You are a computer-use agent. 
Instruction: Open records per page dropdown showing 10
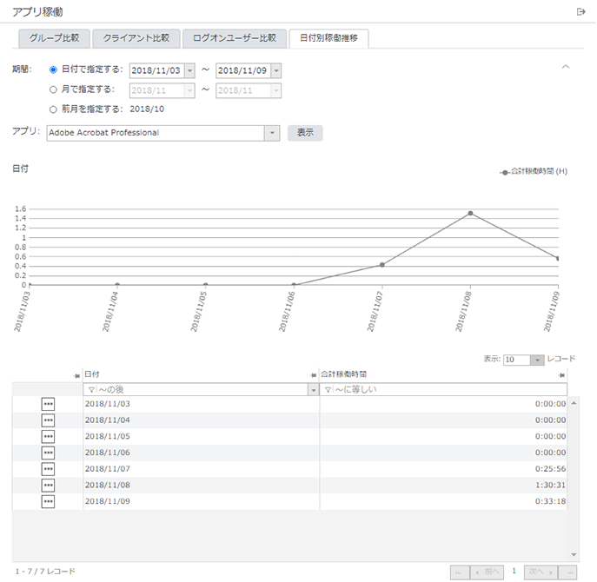[x=537, y=360]
